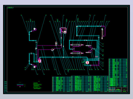Select the lower horizontal hydraulic cylinder
This screenshot has height=99, width=133.
click(x=77, y=53)
